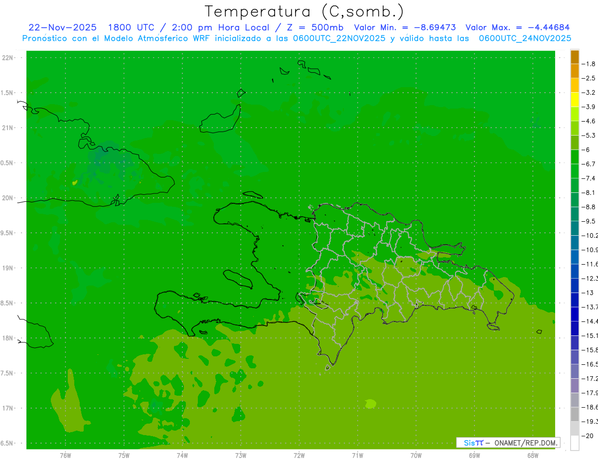This screenshot has height=462, width=598.
Task: Click the "-20" colorbar value
Action: pos(587,436)
